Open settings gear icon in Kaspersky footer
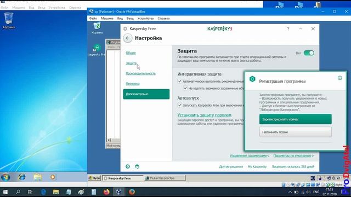 [x=128, y=166]
